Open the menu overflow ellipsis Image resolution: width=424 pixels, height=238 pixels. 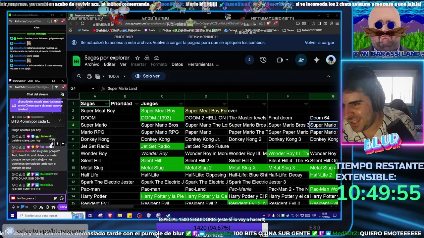coord(217,64)
